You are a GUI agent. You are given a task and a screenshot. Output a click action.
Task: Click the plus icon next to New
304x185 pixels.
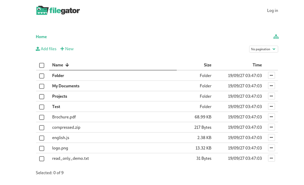[62, 49]
